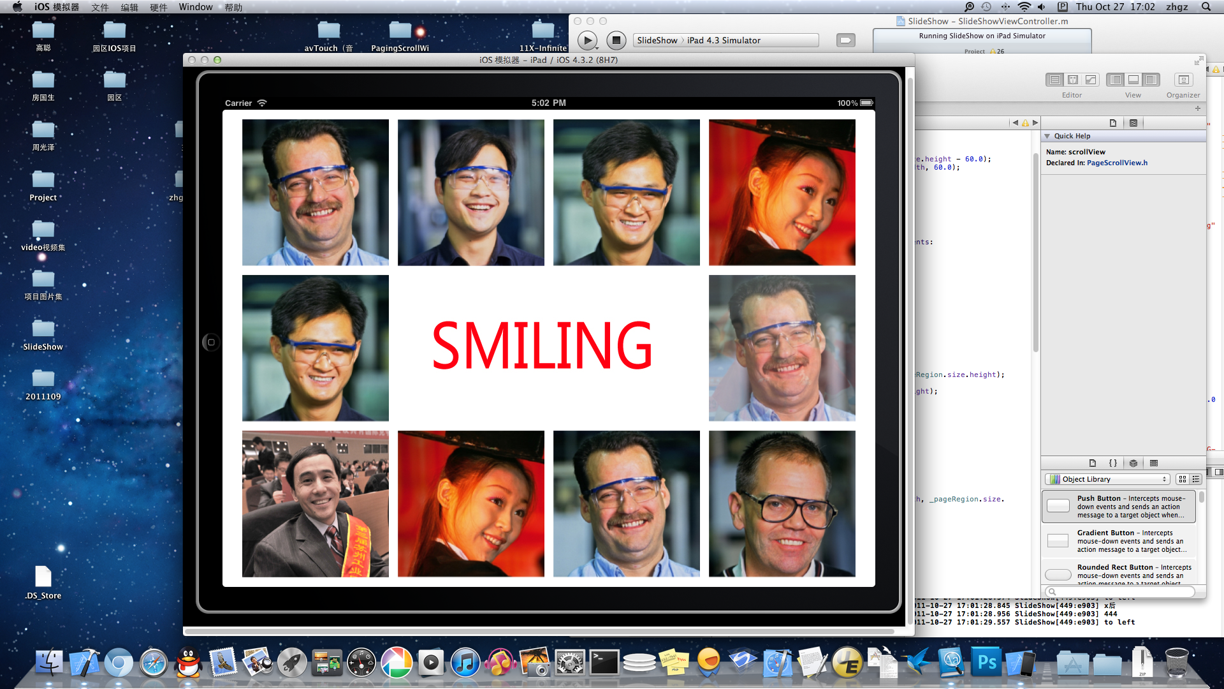This screenshot has width=1224, height=689.
Task: Open the Organizer window button
Action: pyautogui.click(x=1183, y=80)
